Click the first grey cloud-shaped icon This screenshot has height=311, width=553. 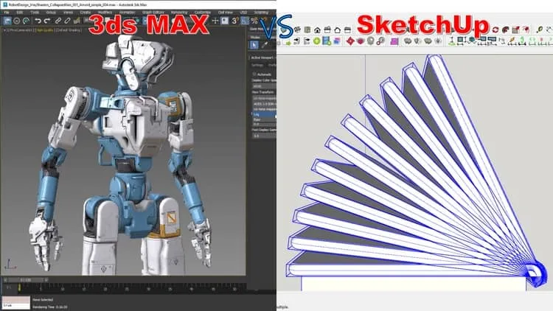point(408,41)
